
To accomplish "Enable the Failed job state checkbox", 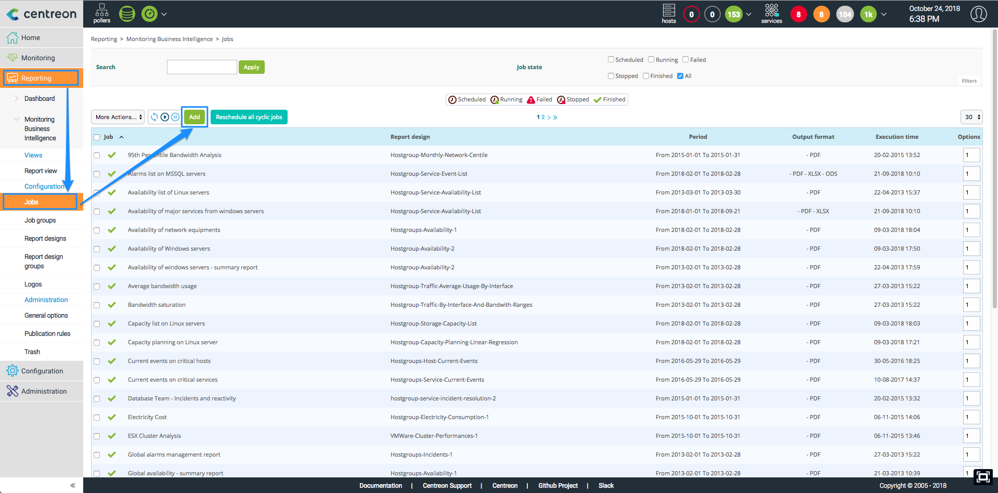I will pos(685,59).
